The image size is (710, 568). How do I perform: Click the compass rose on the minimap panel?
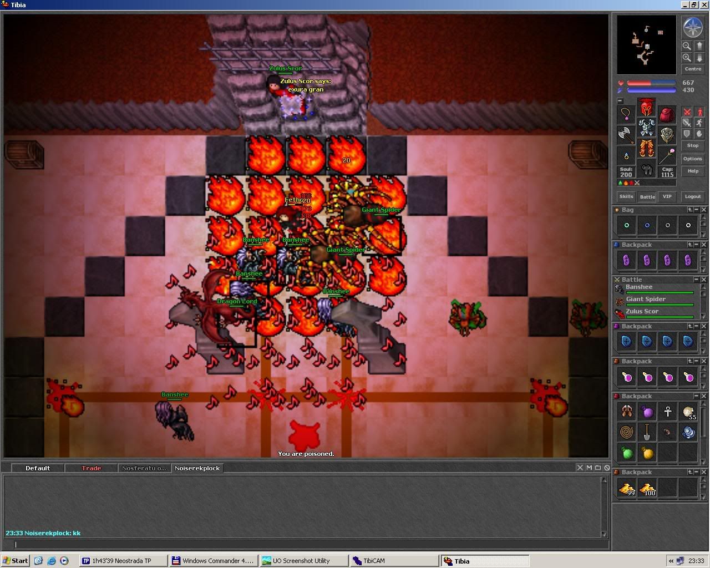(693, 28)
